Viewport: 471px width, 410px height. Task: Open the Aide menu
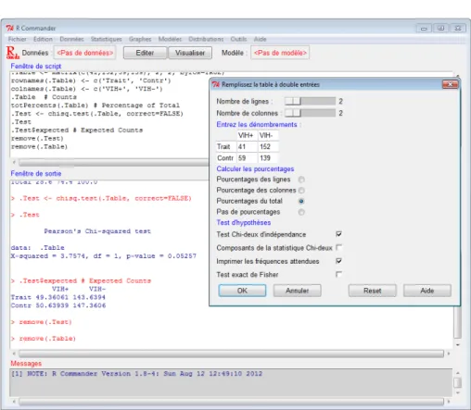[x=260, y=39]
